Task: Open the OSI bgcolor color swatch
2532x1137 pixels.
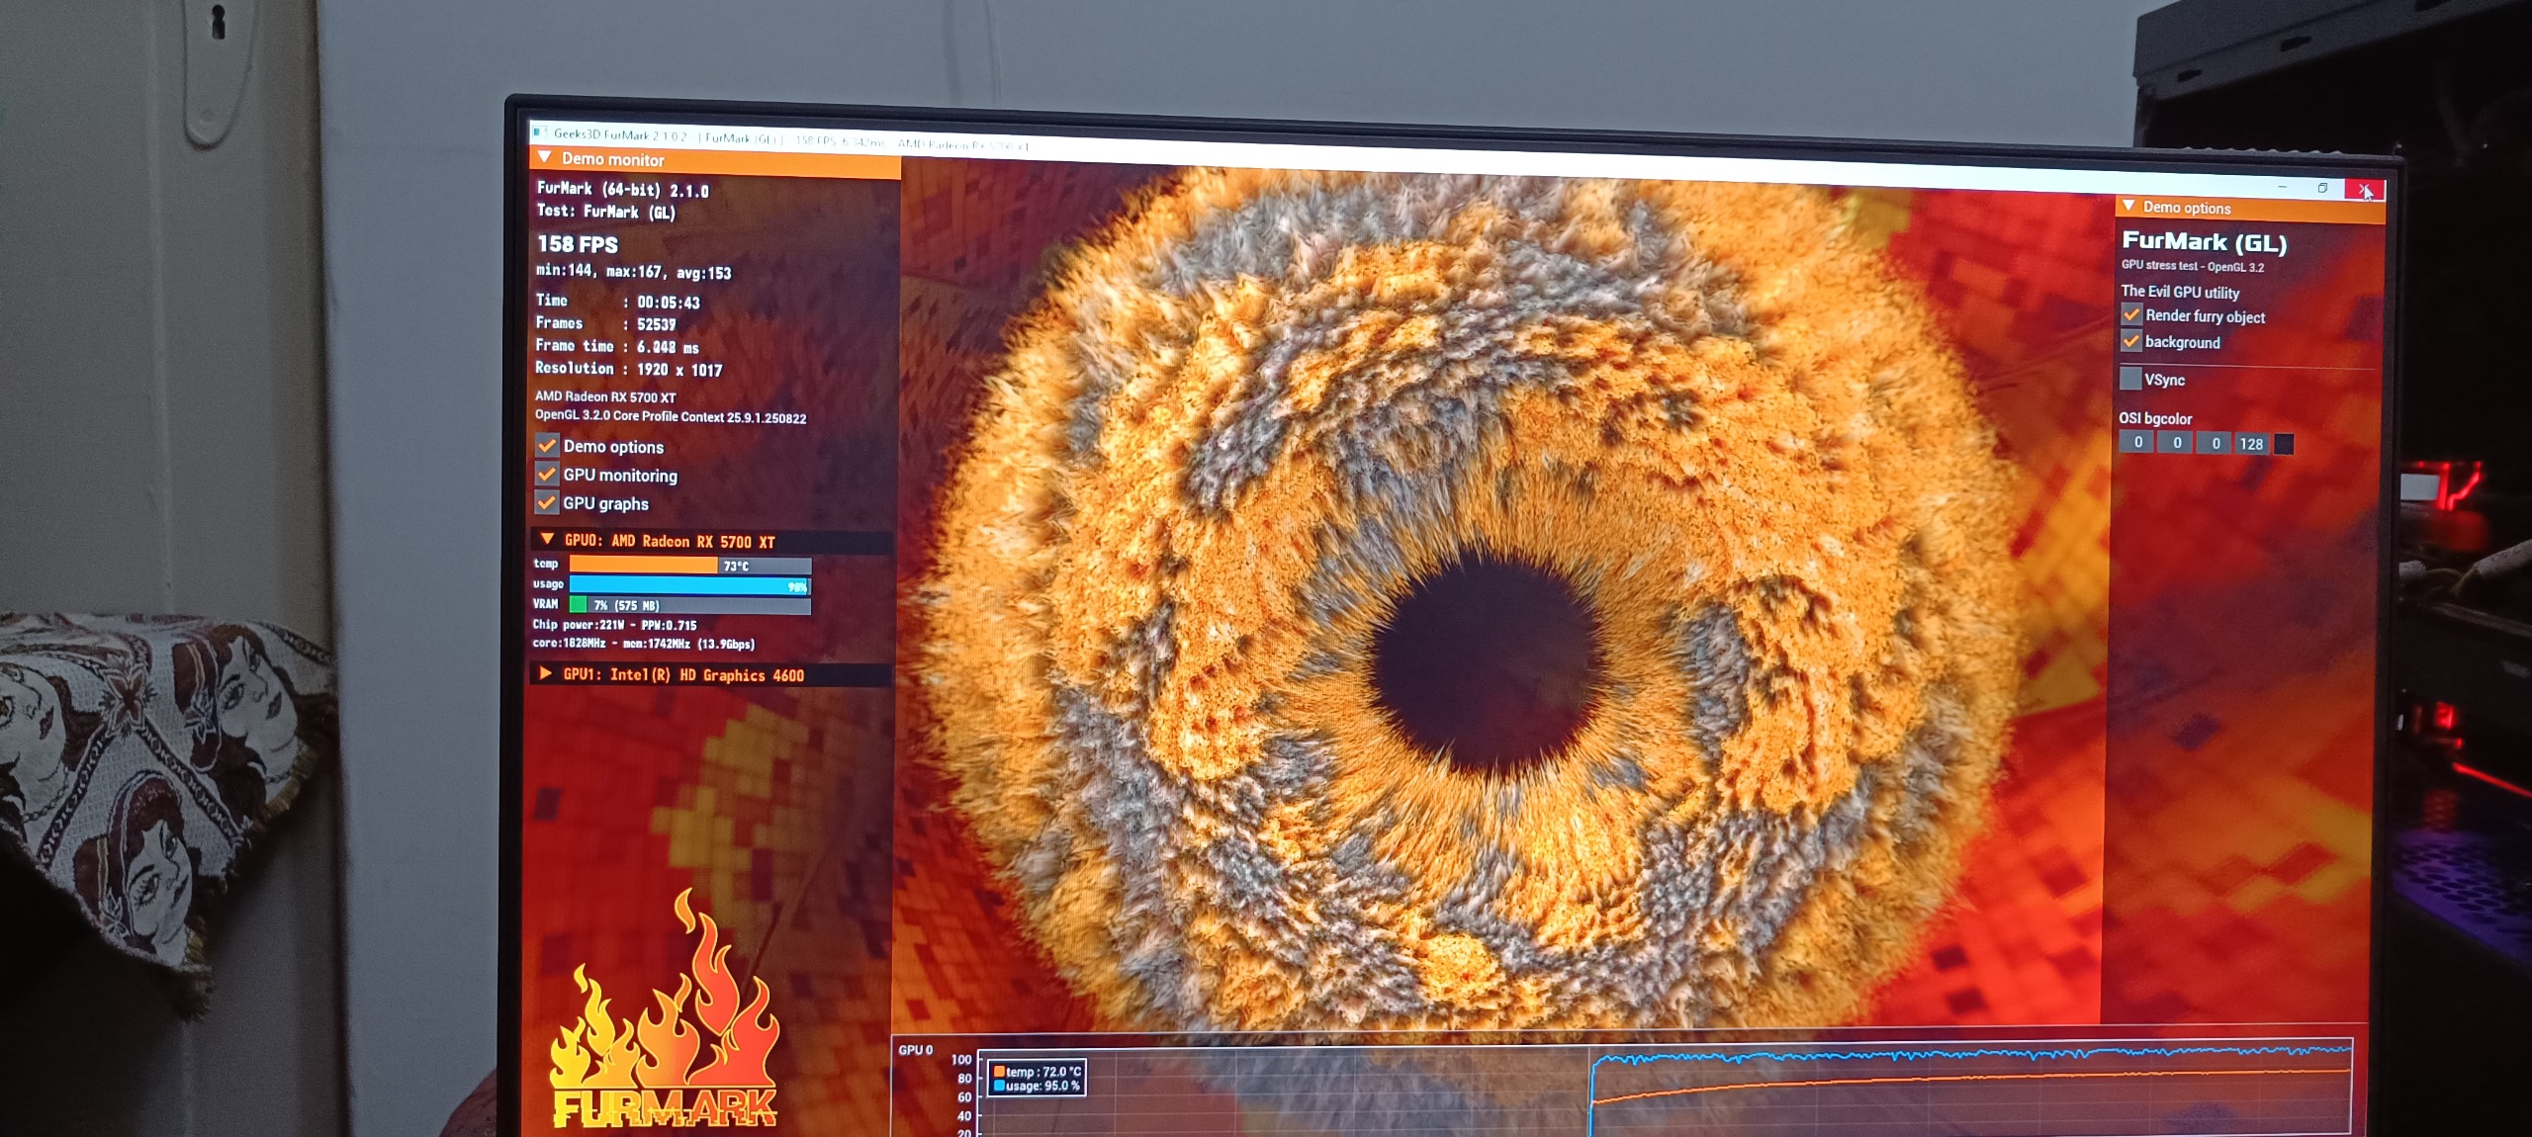Action: coord(2284,445)
